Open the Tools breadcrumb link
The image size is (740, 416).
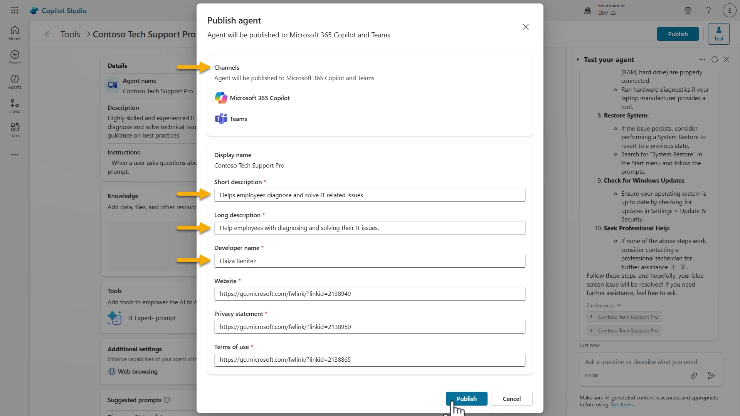tap(70, 34)
